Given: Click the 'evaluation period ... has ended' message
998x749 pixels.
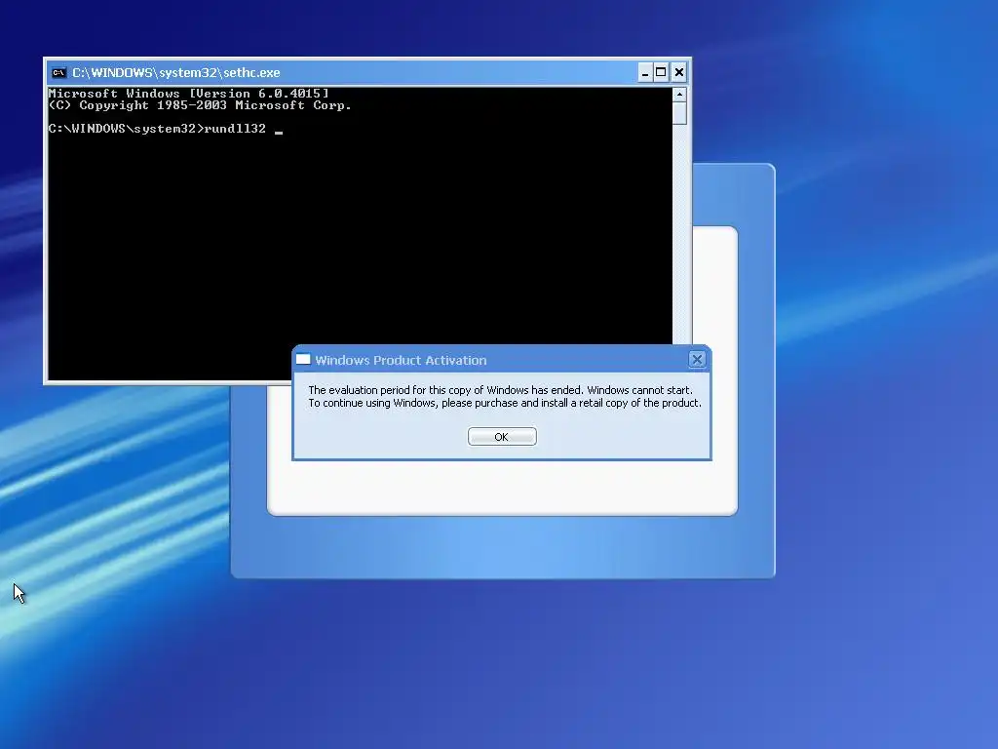Looking at the screenshot, I should tap(500, 390).
